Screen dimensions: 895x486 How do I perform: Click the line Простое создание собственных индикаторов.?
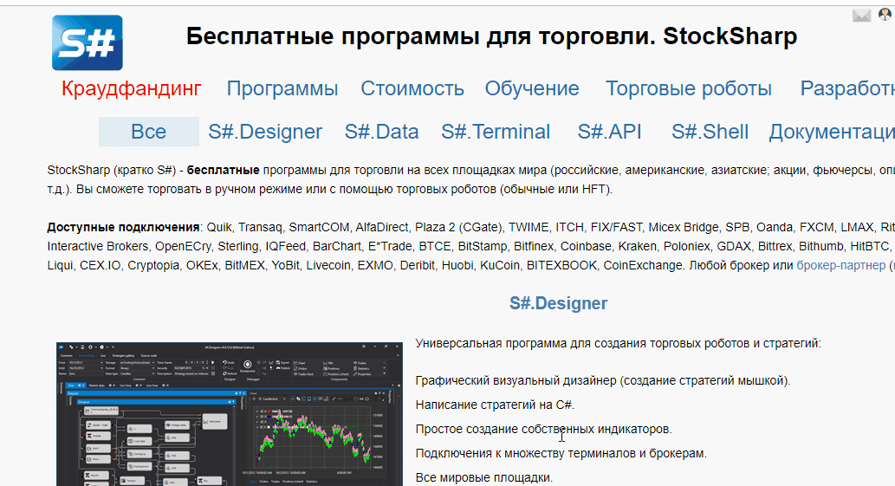click(x=544, y=429)
